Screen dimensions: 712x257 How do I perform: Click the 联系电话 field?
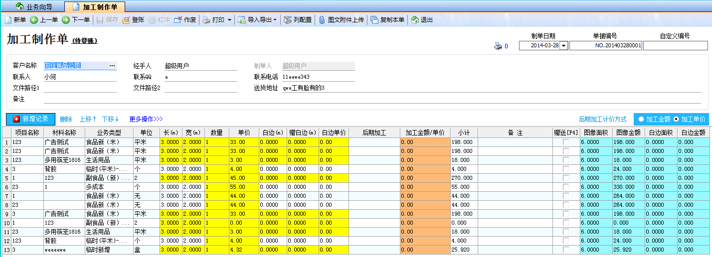pos(318,77)
